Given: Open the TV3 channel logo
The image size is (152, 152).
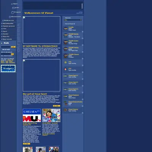Looking at the screenshot, I should [65, 62].
